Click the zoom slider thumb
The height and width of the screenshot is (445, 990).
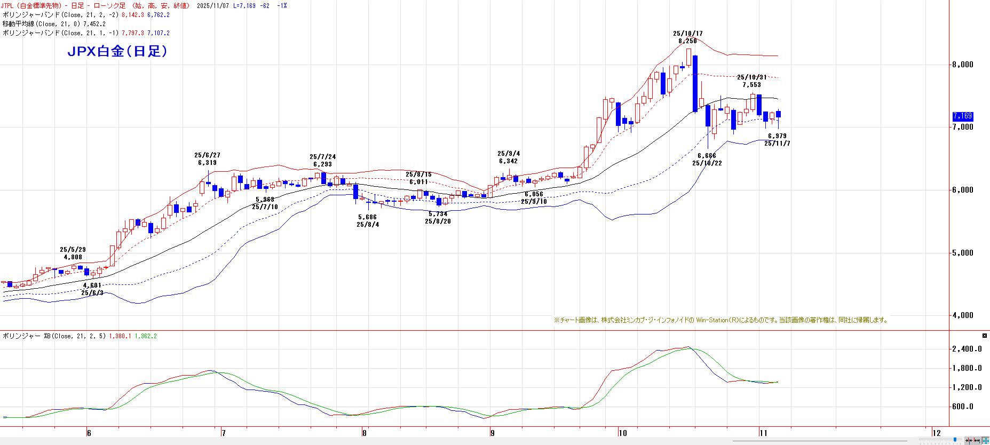tap(955, 440)
